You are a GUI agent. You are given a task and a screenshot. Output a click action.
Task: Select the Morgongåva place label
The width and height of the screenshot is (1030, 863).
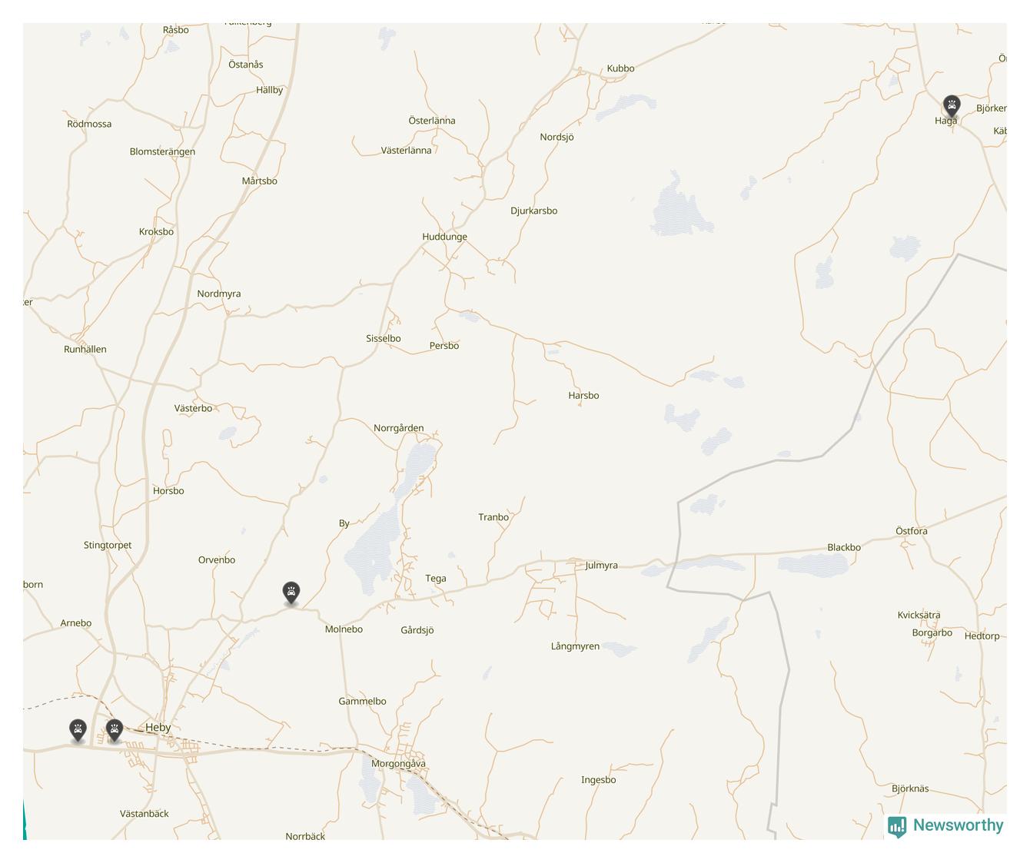(x=398, y=764)
